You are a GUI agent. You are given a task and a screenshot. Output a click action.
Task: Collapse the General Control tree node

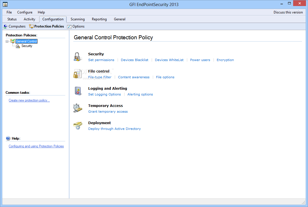pos(7,41)
